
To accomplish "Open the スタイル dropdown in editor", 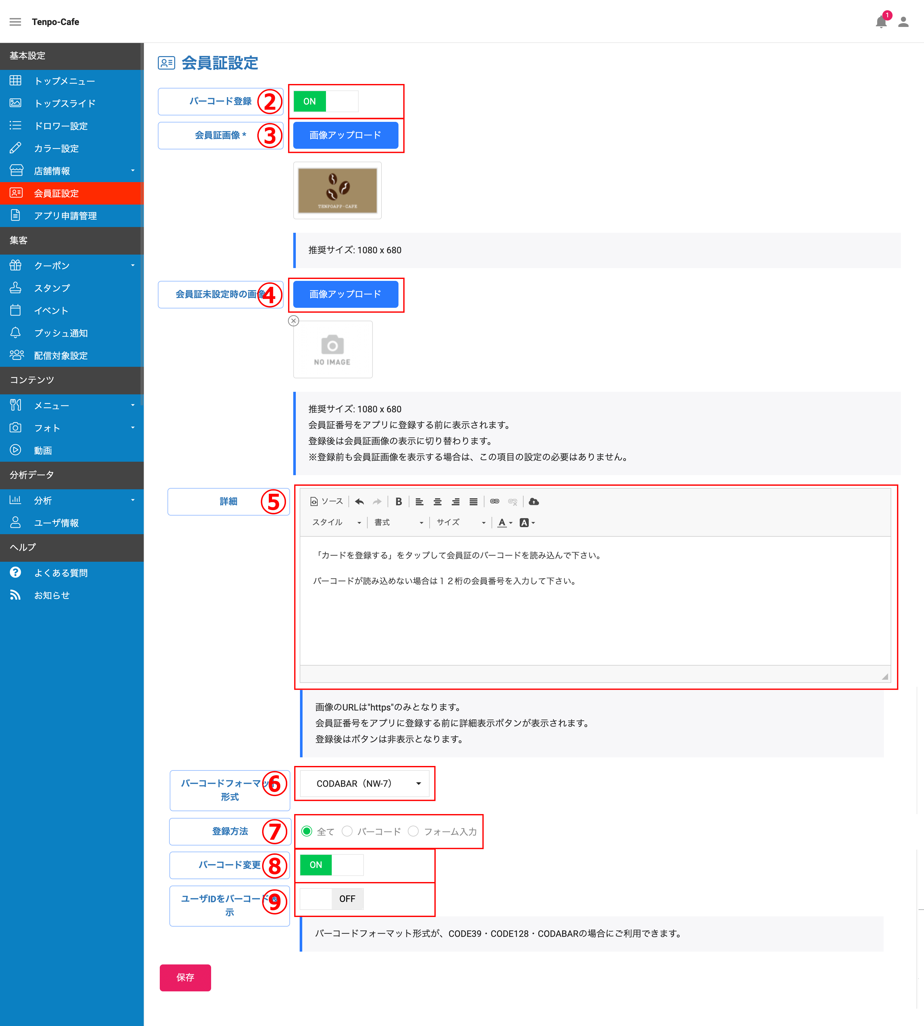I will tap(336, 522).
